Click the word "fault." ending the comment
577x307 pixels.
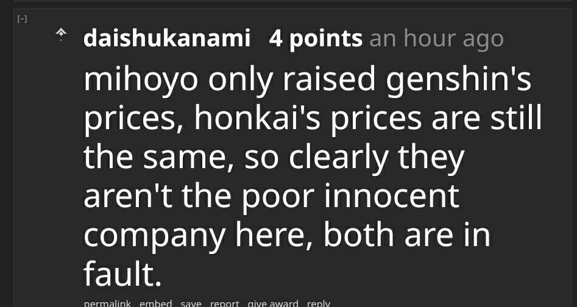(x=122, y=273)
